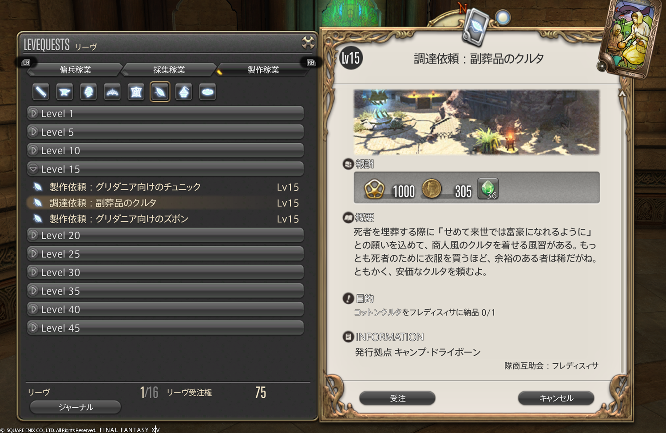Switch to the 傭兵稼業 tab
Viewport: 666px width, 433px height.
(75, 70)
